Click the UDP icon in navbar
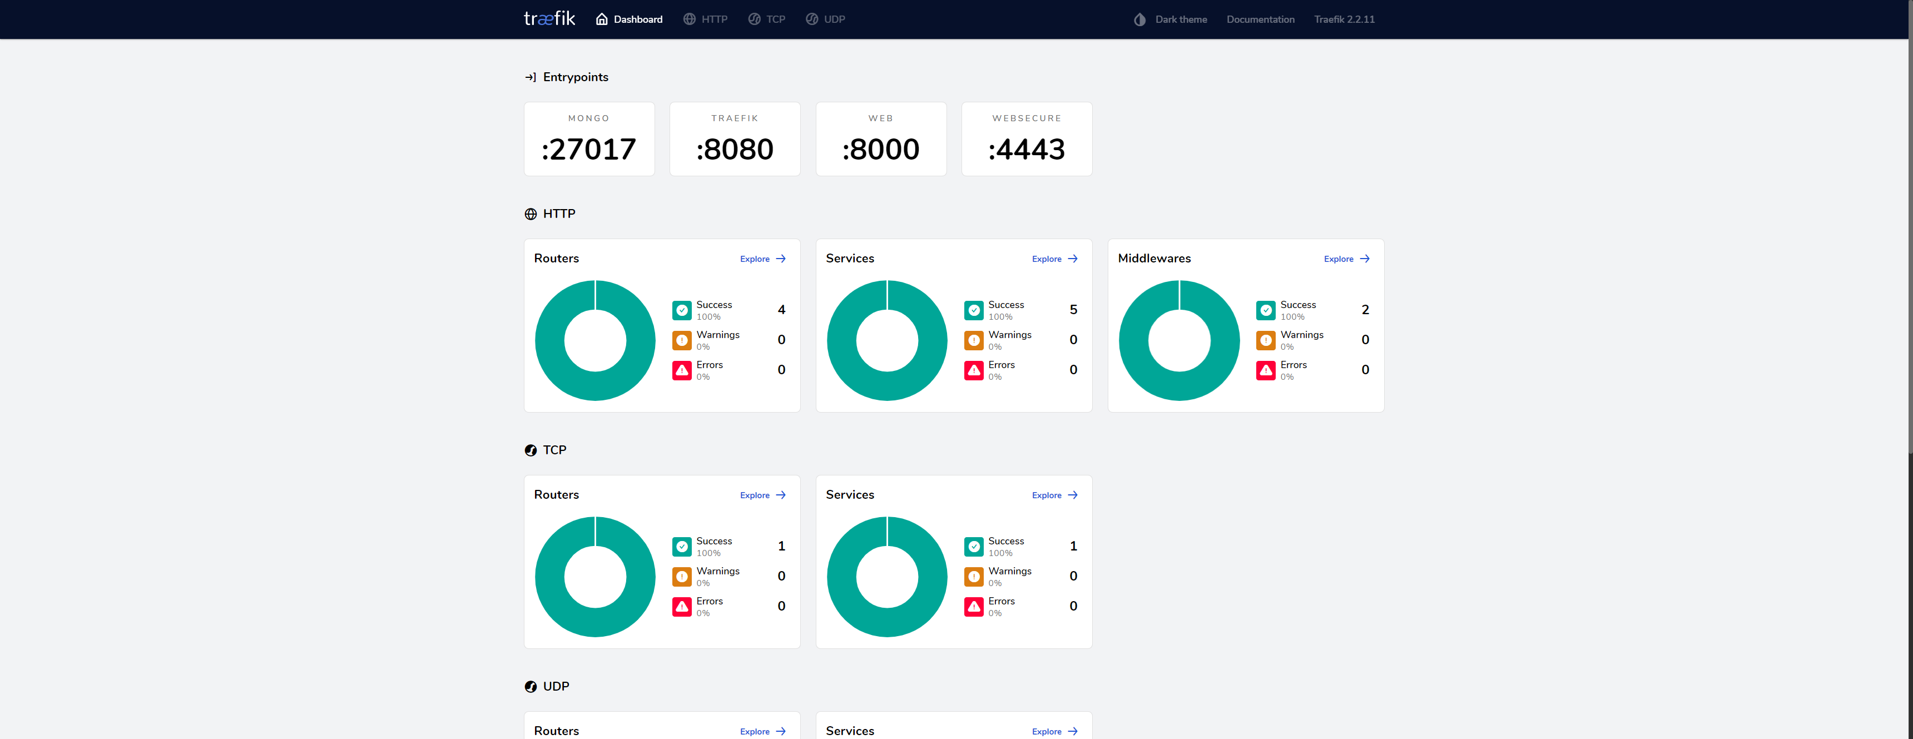 pyautogui.click(x=812, y=19)
